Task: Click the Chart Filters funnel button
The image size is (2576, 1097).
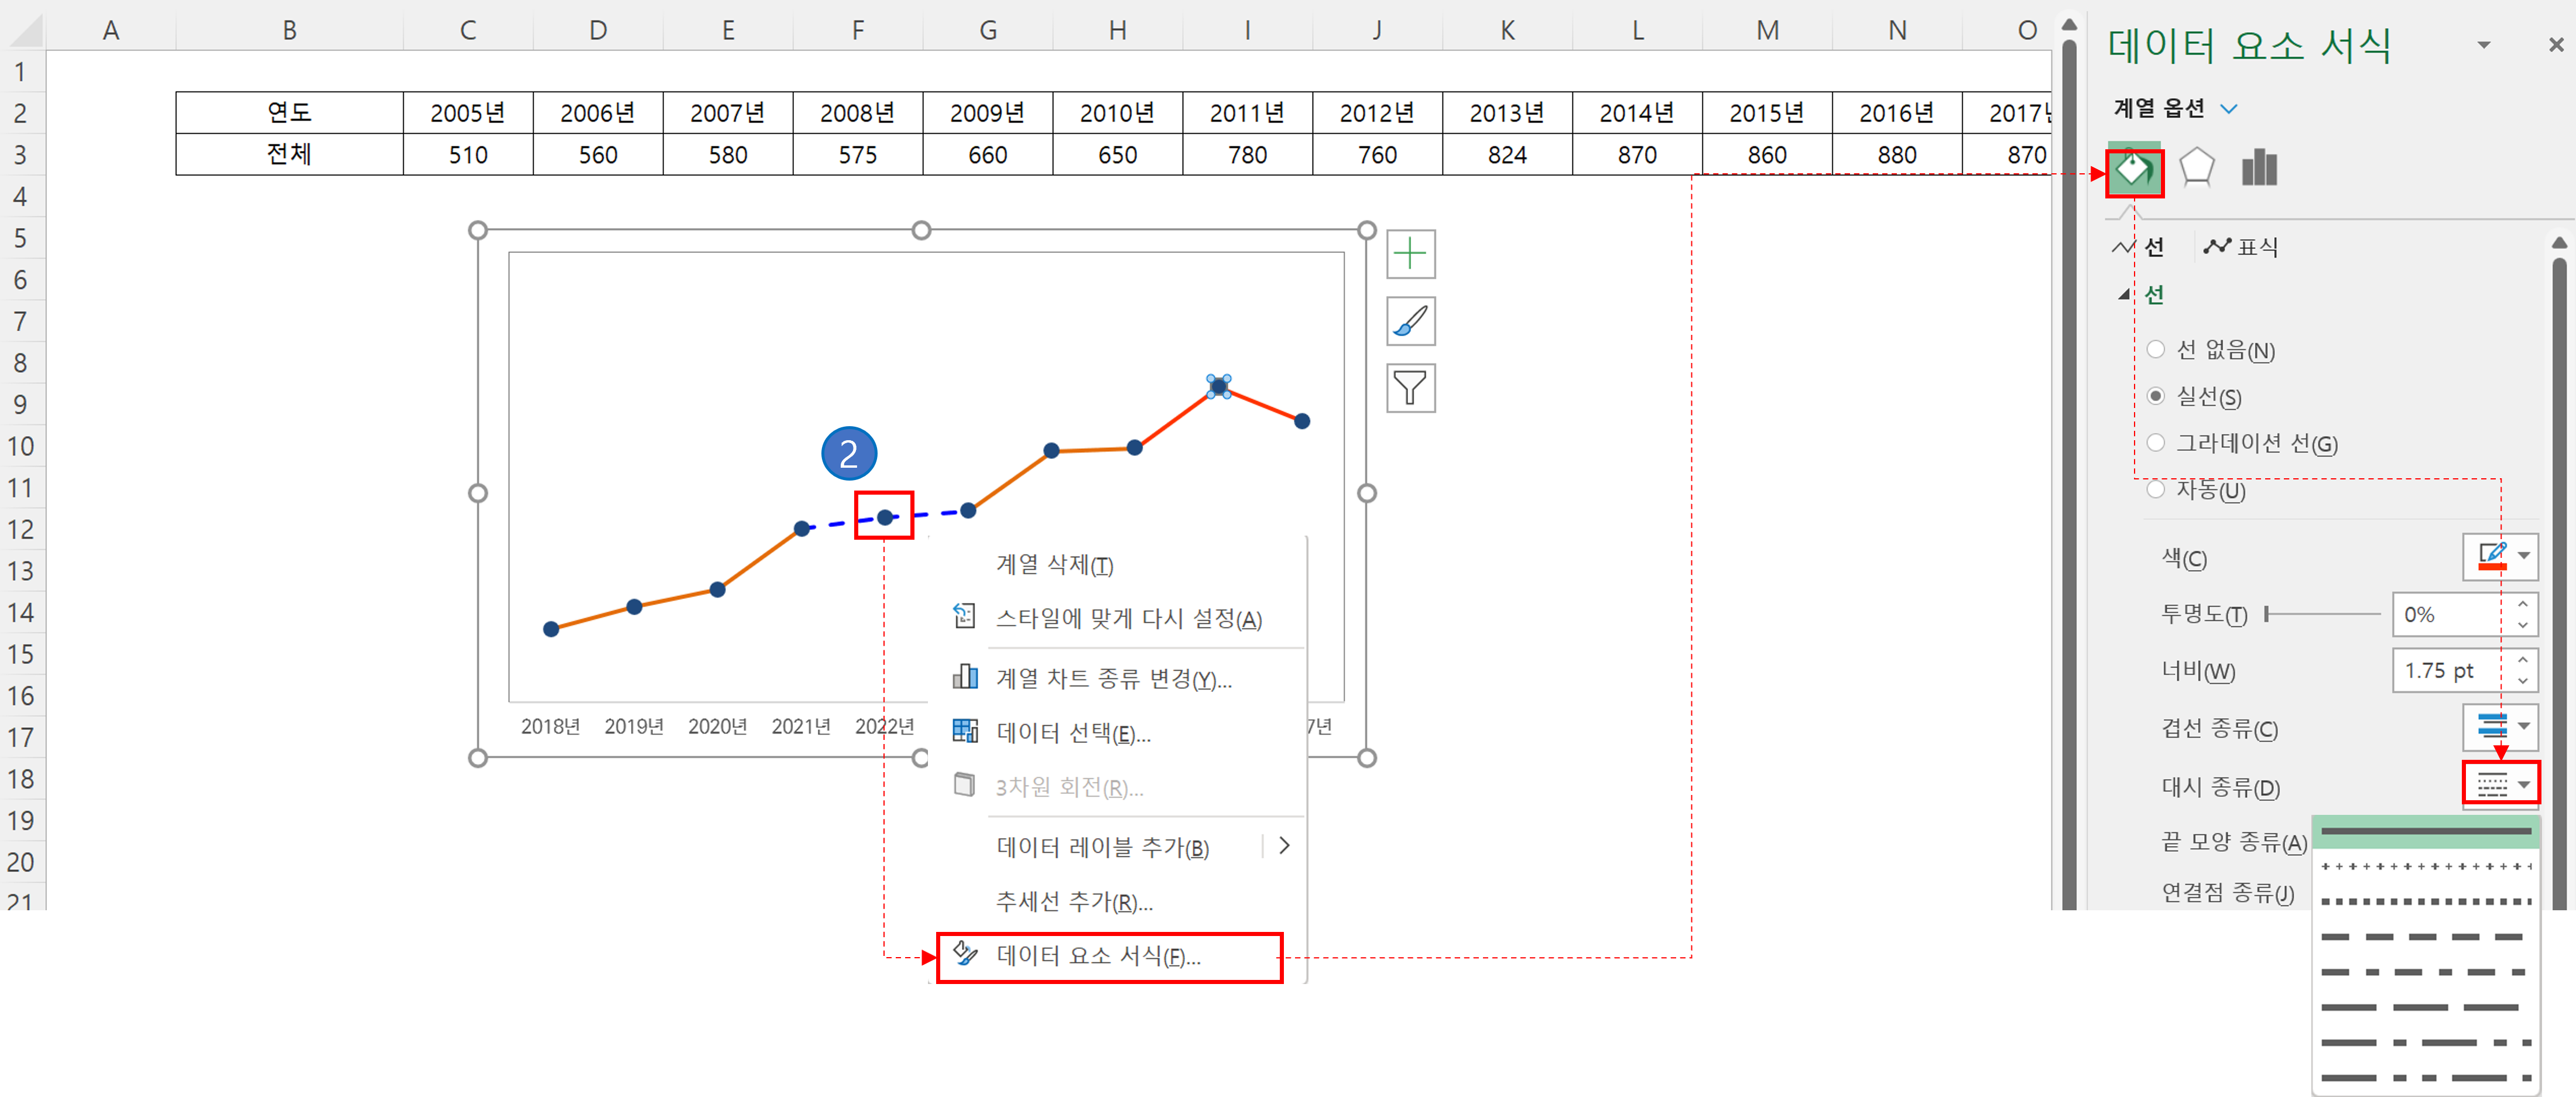Action: click(1410, 388)
